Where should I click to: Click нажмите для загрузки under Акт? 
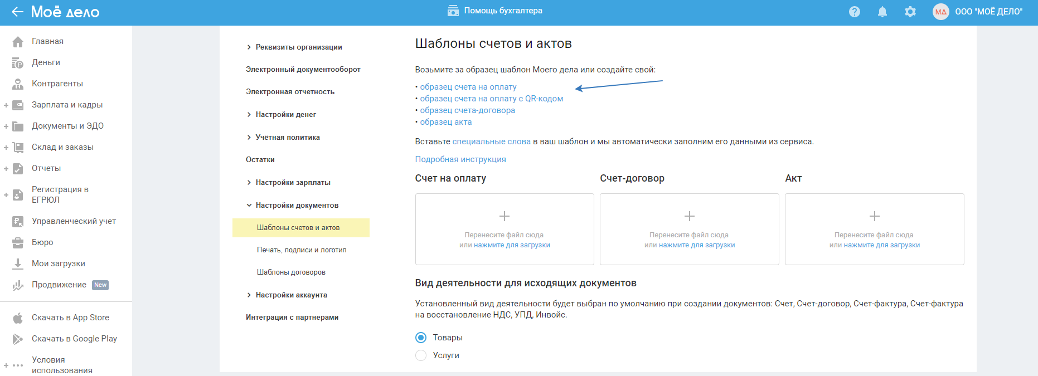882,245
